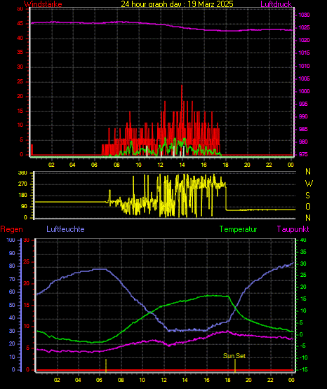Click the 100 value on humidity axis

pyautogui.click(x=11, y=240)
